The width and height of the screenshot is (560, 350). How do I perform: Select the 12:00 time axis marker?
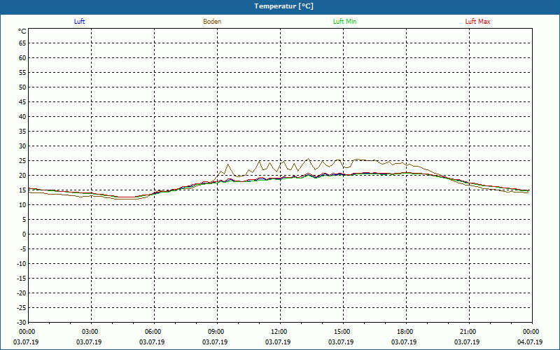tap(279, 332)
